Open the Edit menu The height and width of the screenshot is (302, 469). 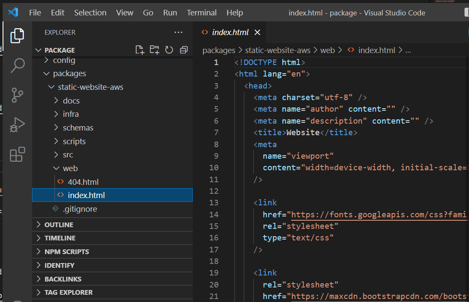coord(57,12)
